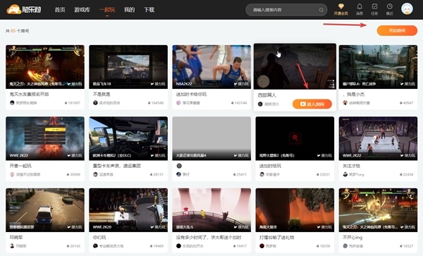
Task: Click host avatar beside popularity 40947
Action: point(345,103)
